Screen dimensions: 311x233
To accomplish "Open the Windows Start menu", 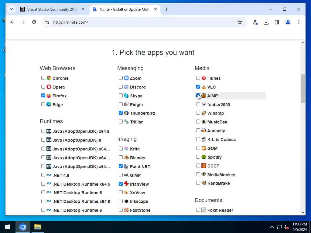I will coord(7,227).
